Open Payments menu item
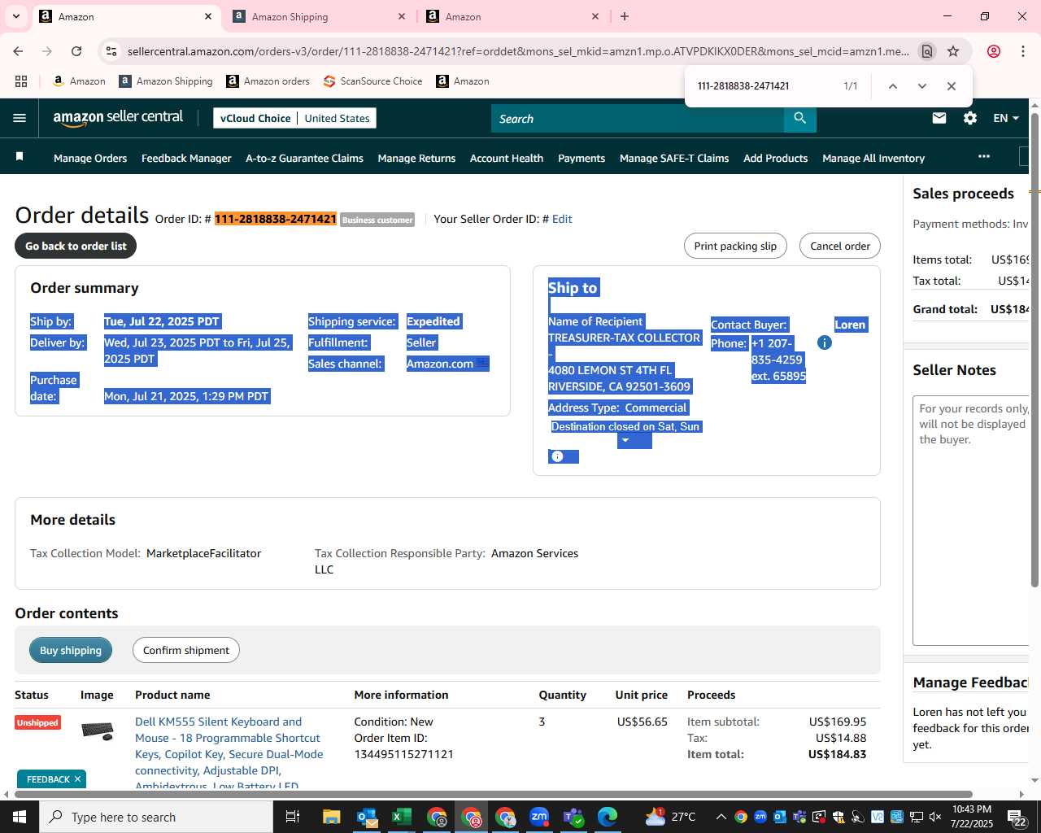The width and height of the screenshot is (1041, 833). (581, 158)
